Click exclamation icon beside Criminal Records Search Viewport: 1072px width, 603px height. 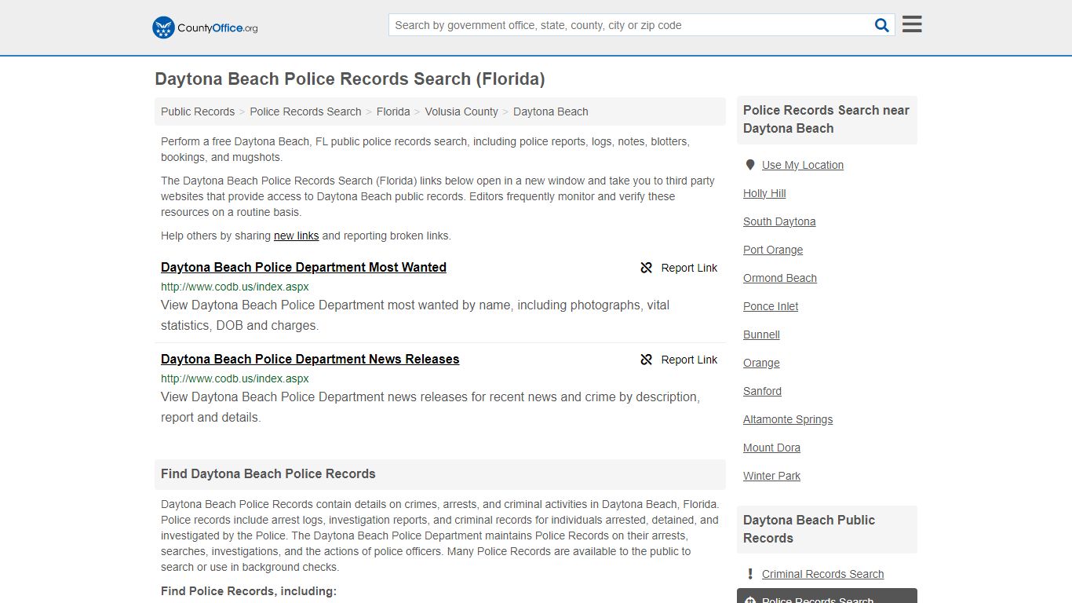[x=750, y=574]
